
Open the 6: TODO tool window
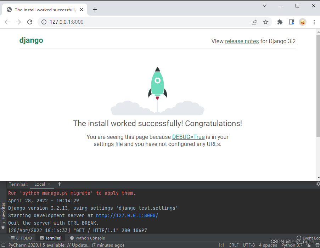pos(21,238)
